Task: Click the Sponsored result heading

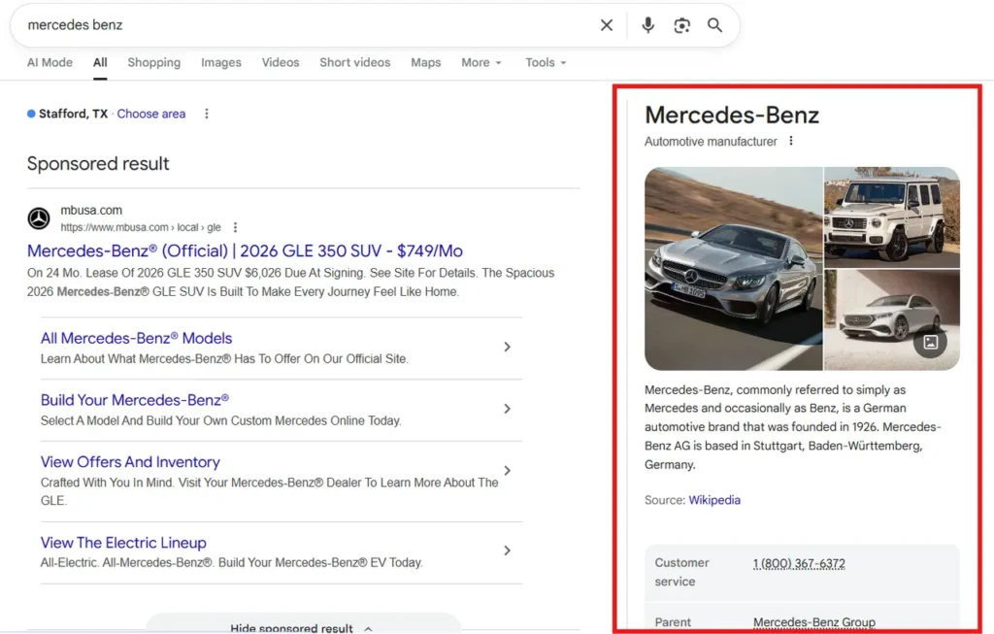Action: point(98,163)
